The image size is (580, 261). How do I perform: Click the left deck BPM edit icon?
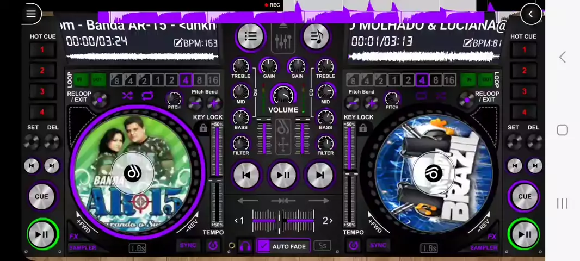coord(178,43)
